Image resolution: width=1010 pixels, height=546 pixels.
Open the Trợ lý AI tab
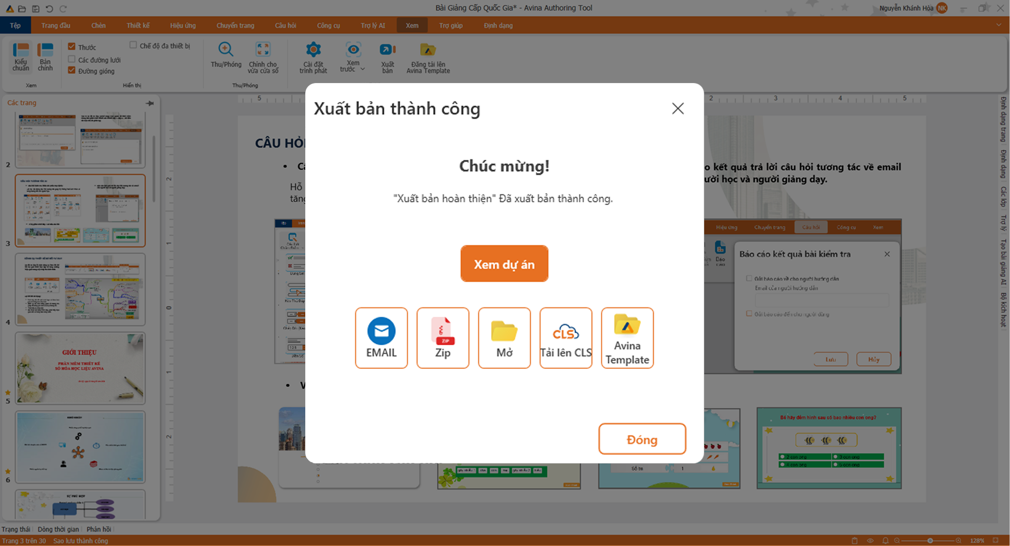pos(373,25)
